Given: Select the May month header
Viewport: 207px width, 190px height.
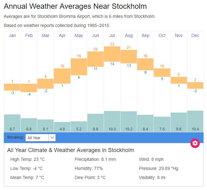Looking at the screenshot, I should (x=79, y=35).
